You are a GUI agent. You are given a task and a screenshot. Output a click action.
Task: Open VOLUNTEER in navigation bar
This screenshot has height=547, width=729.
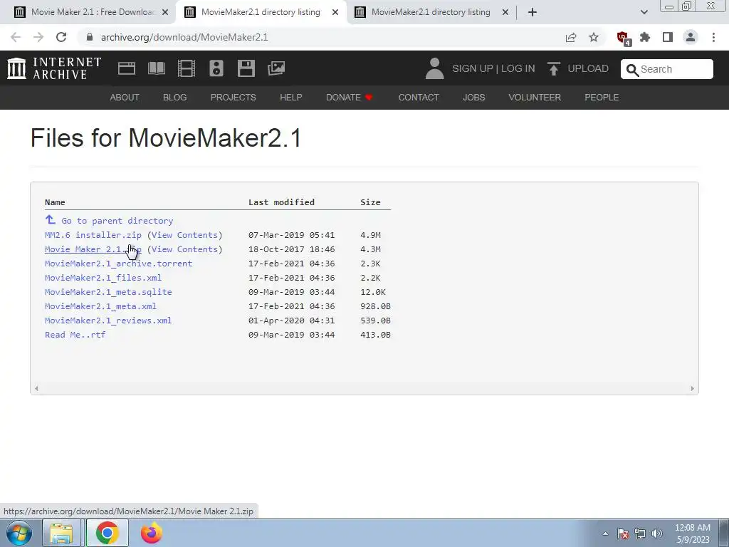point(535,97)
